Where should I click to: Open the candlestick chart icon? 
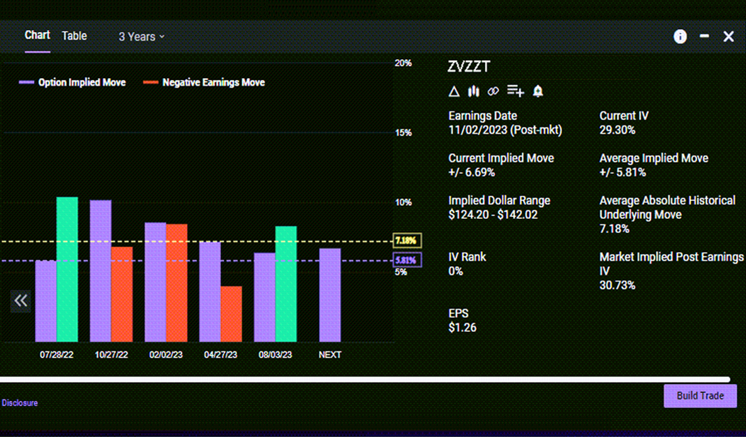pos(473,91)
